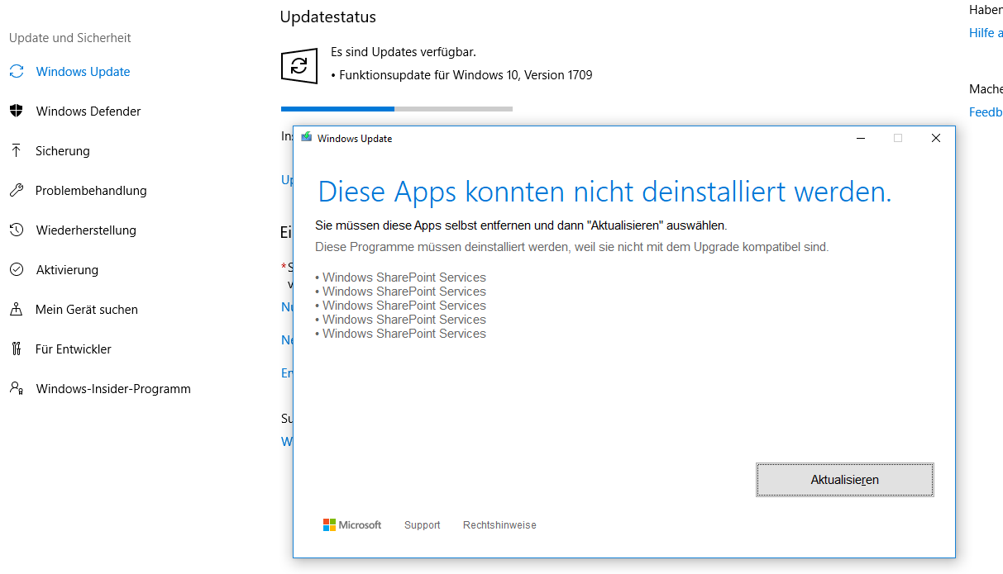Click the update download progress bar
Viewport: 1003px width, 574px height.
click(397, 108)
